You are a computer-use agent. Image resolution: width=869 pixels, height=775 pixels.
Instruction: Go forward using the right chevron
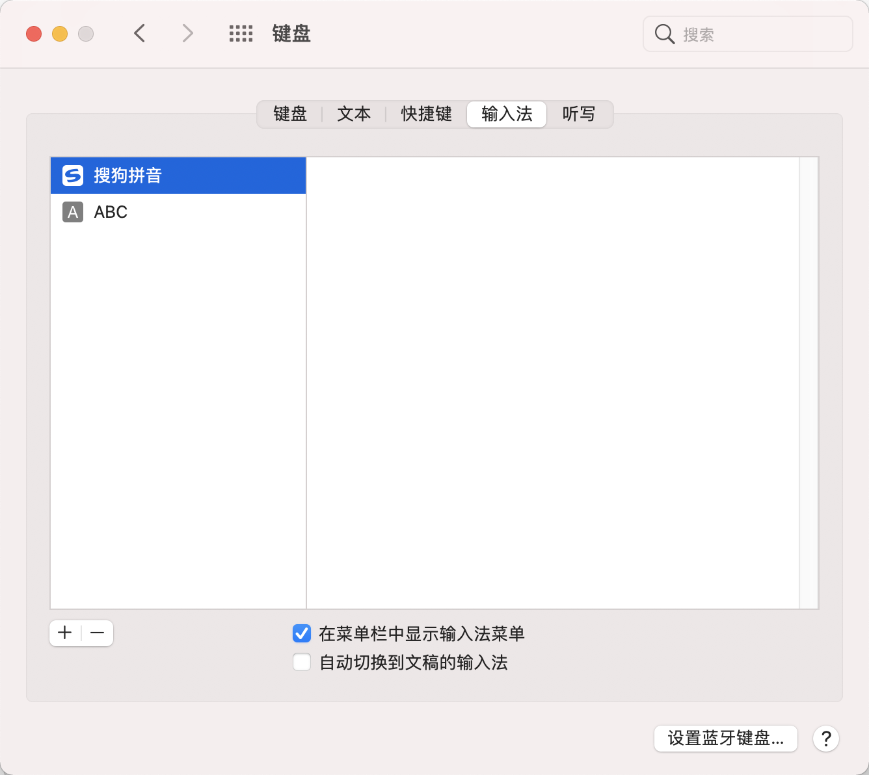point(187,33)
